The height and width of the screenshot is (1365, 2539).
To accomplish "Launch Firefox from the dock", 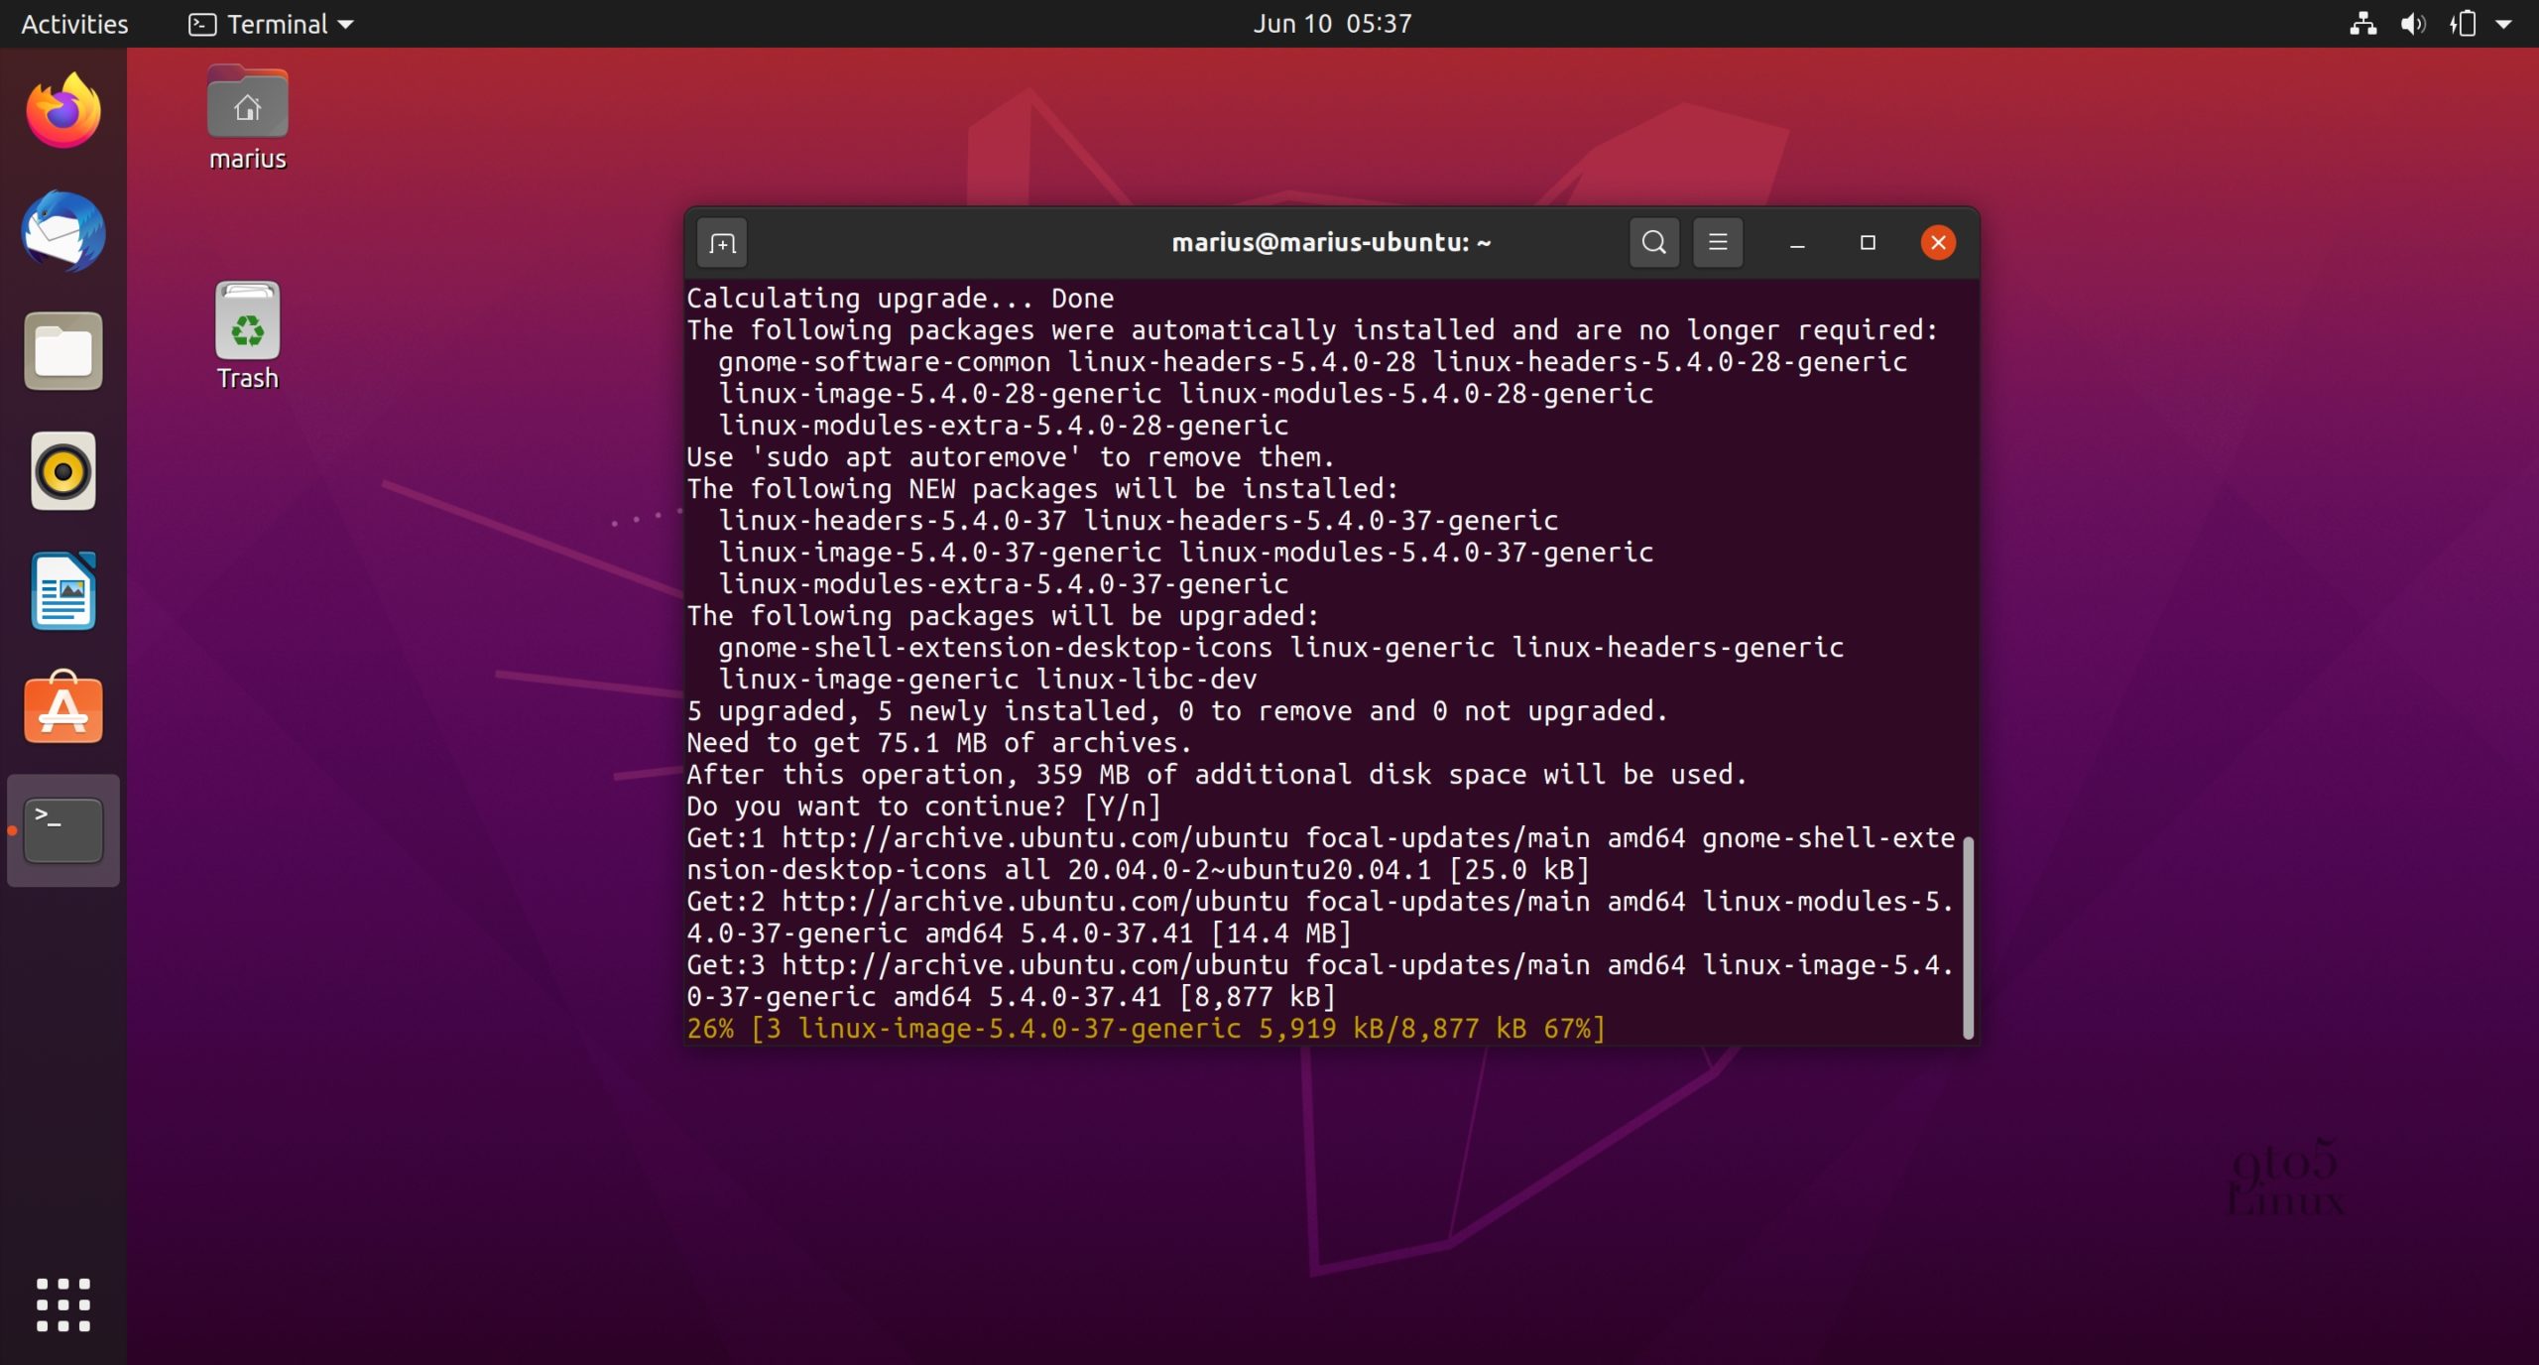I will click(63, 110).
